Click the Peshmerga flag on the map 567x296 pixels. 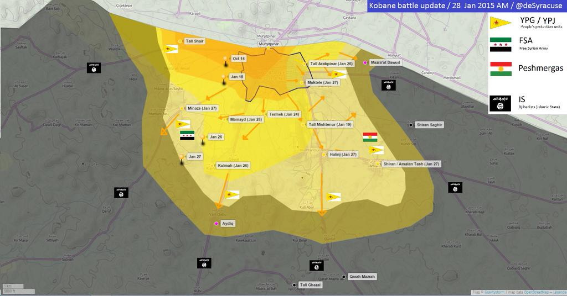(370, 136)
